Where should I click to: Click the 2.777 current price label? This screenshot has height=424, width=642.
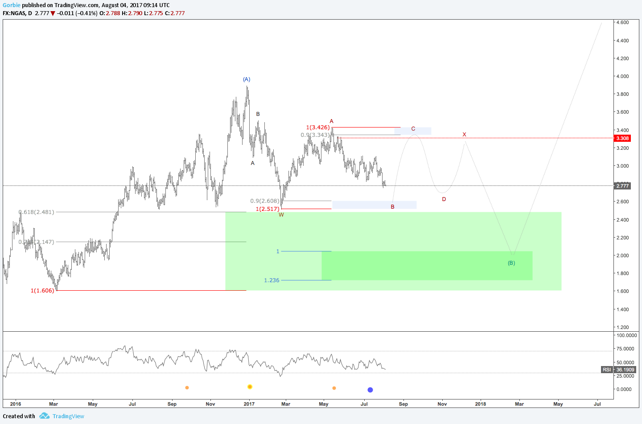click(x=622, y=186)
